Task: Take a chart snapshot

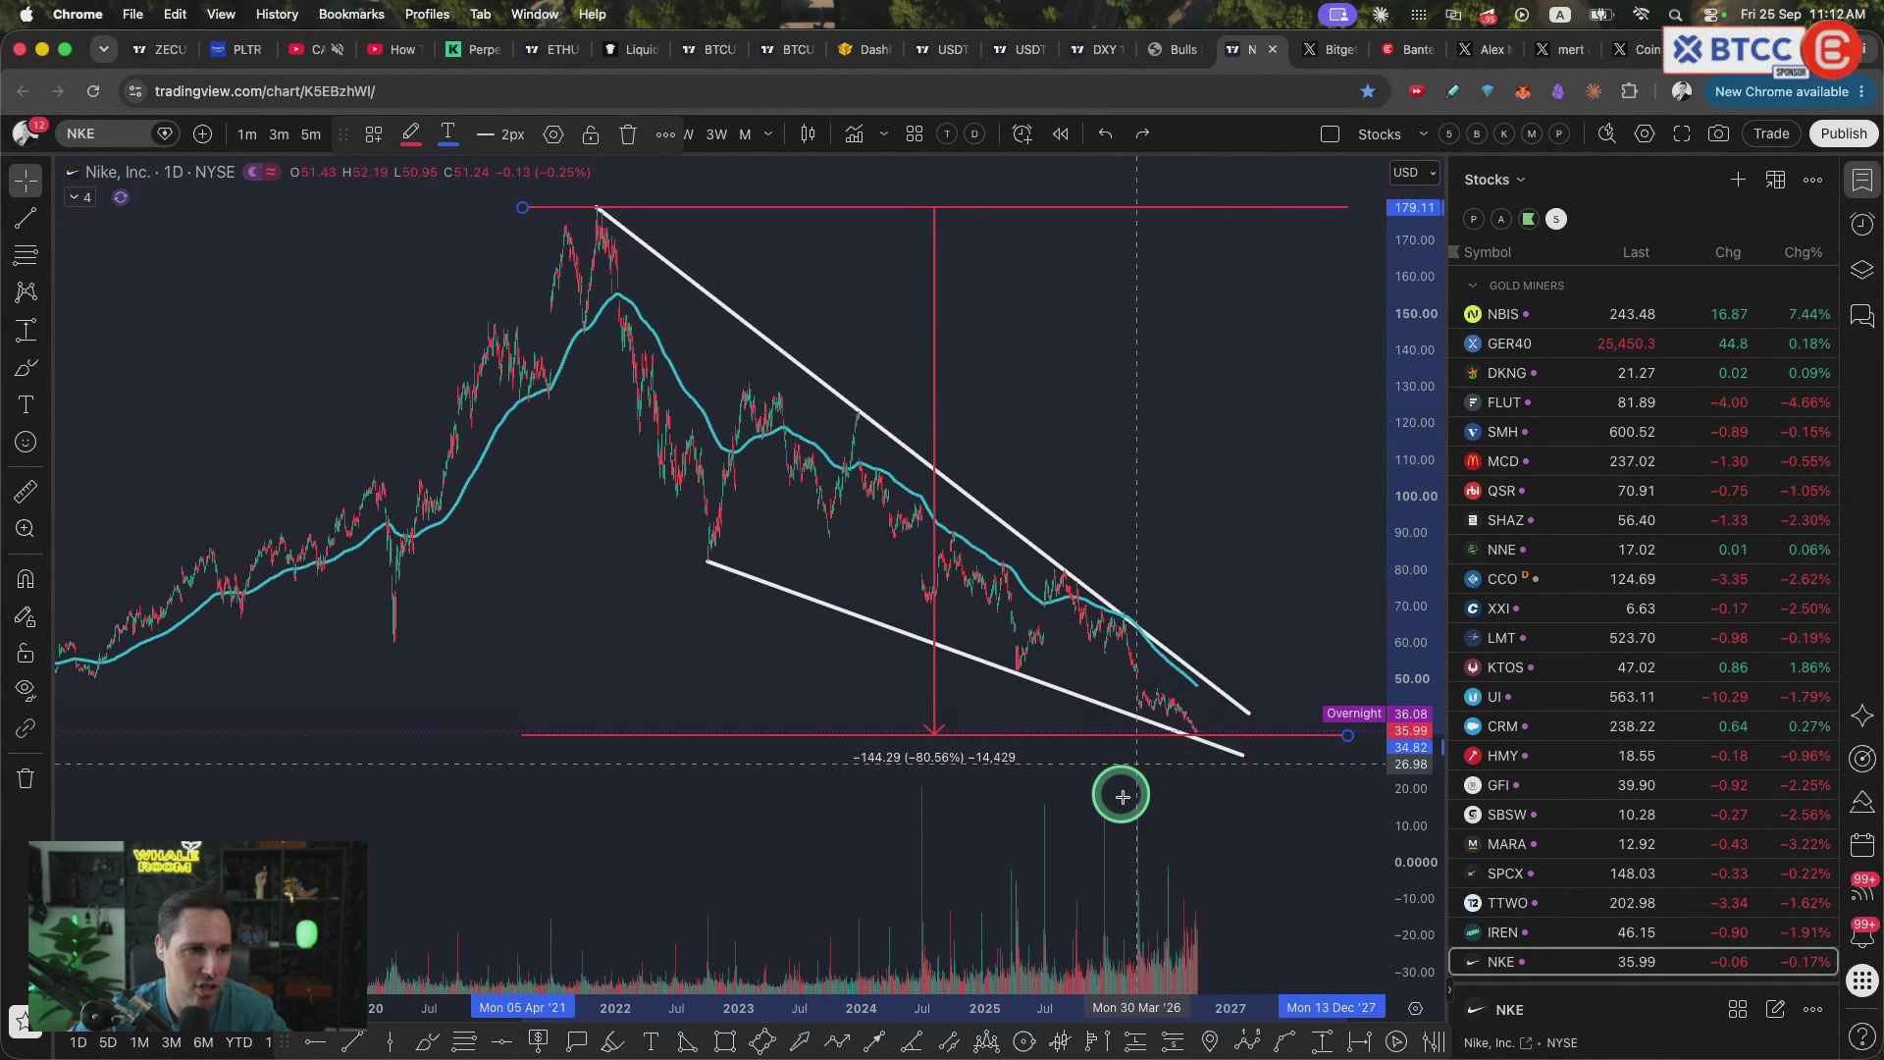Action: point(1719,134)
